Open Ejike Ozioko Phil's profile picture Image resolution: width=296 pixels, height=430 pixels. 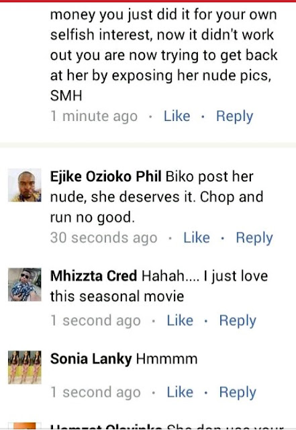25,185
